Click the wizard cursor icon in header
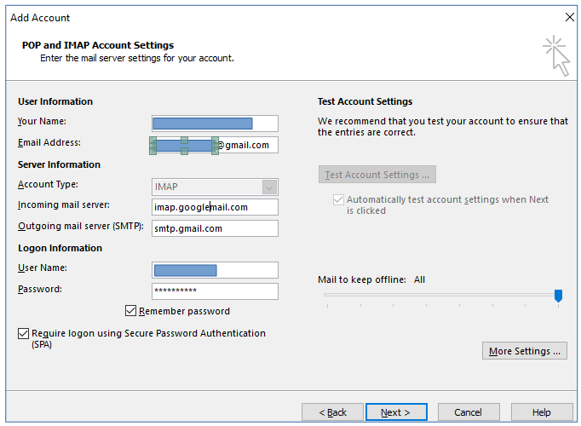The height and width of the screenshot is (426, 581). tap(556, 55)
